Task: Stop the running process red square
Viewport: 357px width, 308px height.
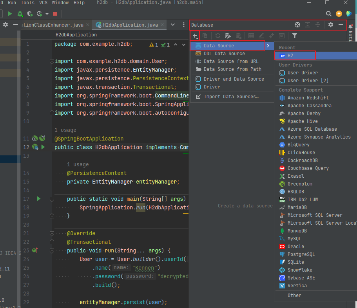Action: pos(55,14)
